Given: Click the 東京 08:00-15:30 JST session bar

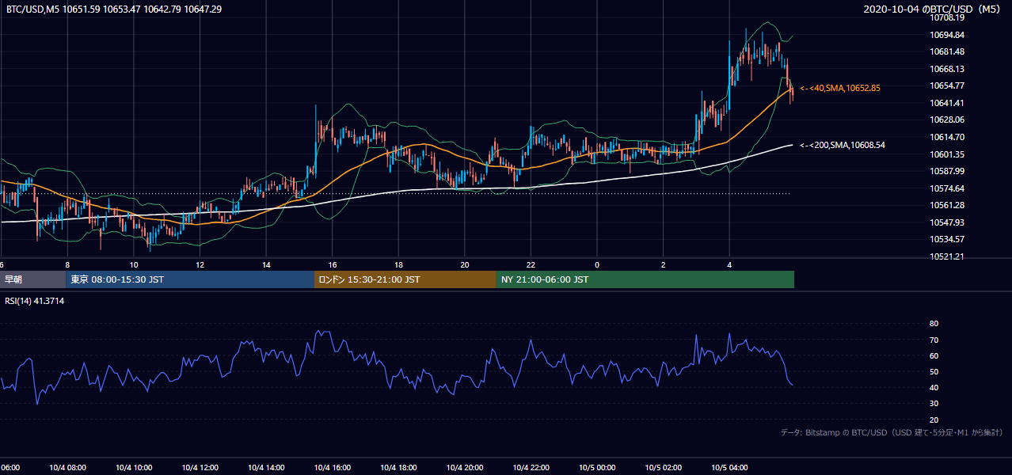Looking at the screenshot, I should [190, 279].
